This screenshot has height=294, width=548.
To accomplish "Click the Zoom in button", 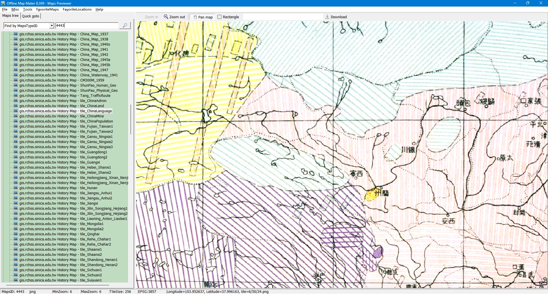I will [151, 17].
